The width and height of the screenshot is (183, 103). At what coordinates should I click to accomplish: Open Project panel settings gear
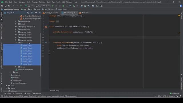tap(36, 13)
